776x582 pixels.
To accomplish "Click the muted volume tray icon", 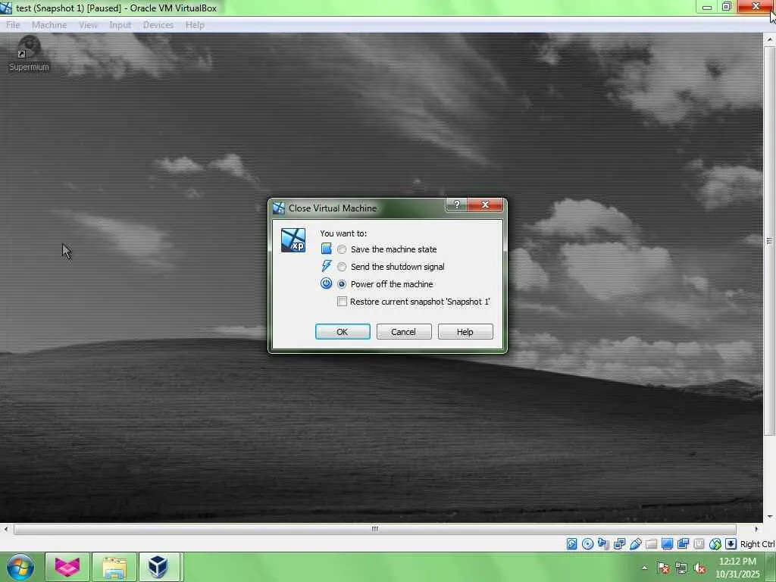I will coord(699,568).
